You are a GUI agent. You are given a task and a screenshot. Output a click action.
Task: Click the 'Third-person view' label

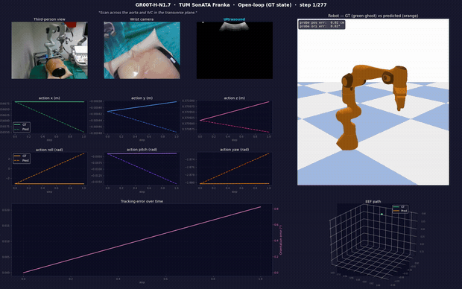pyautogui.click(x=49, y=19)
